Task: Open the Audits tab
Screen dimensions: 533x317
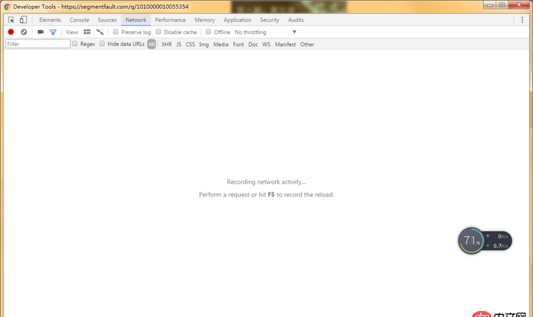Action: (x=296, y=20)
